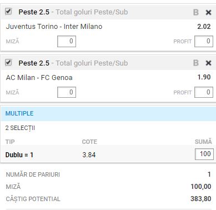Remove the AC Milan - FC Genoa selection

208,63
